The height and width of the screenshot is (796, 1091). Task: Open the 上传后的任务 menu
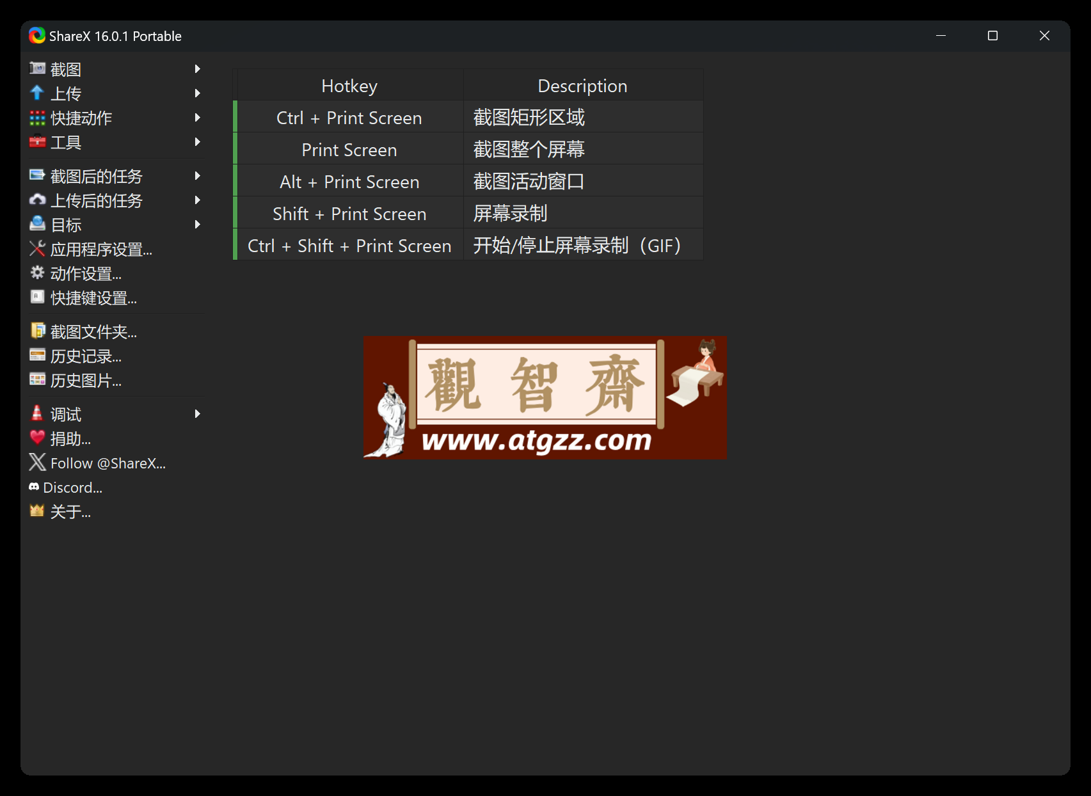116,200
